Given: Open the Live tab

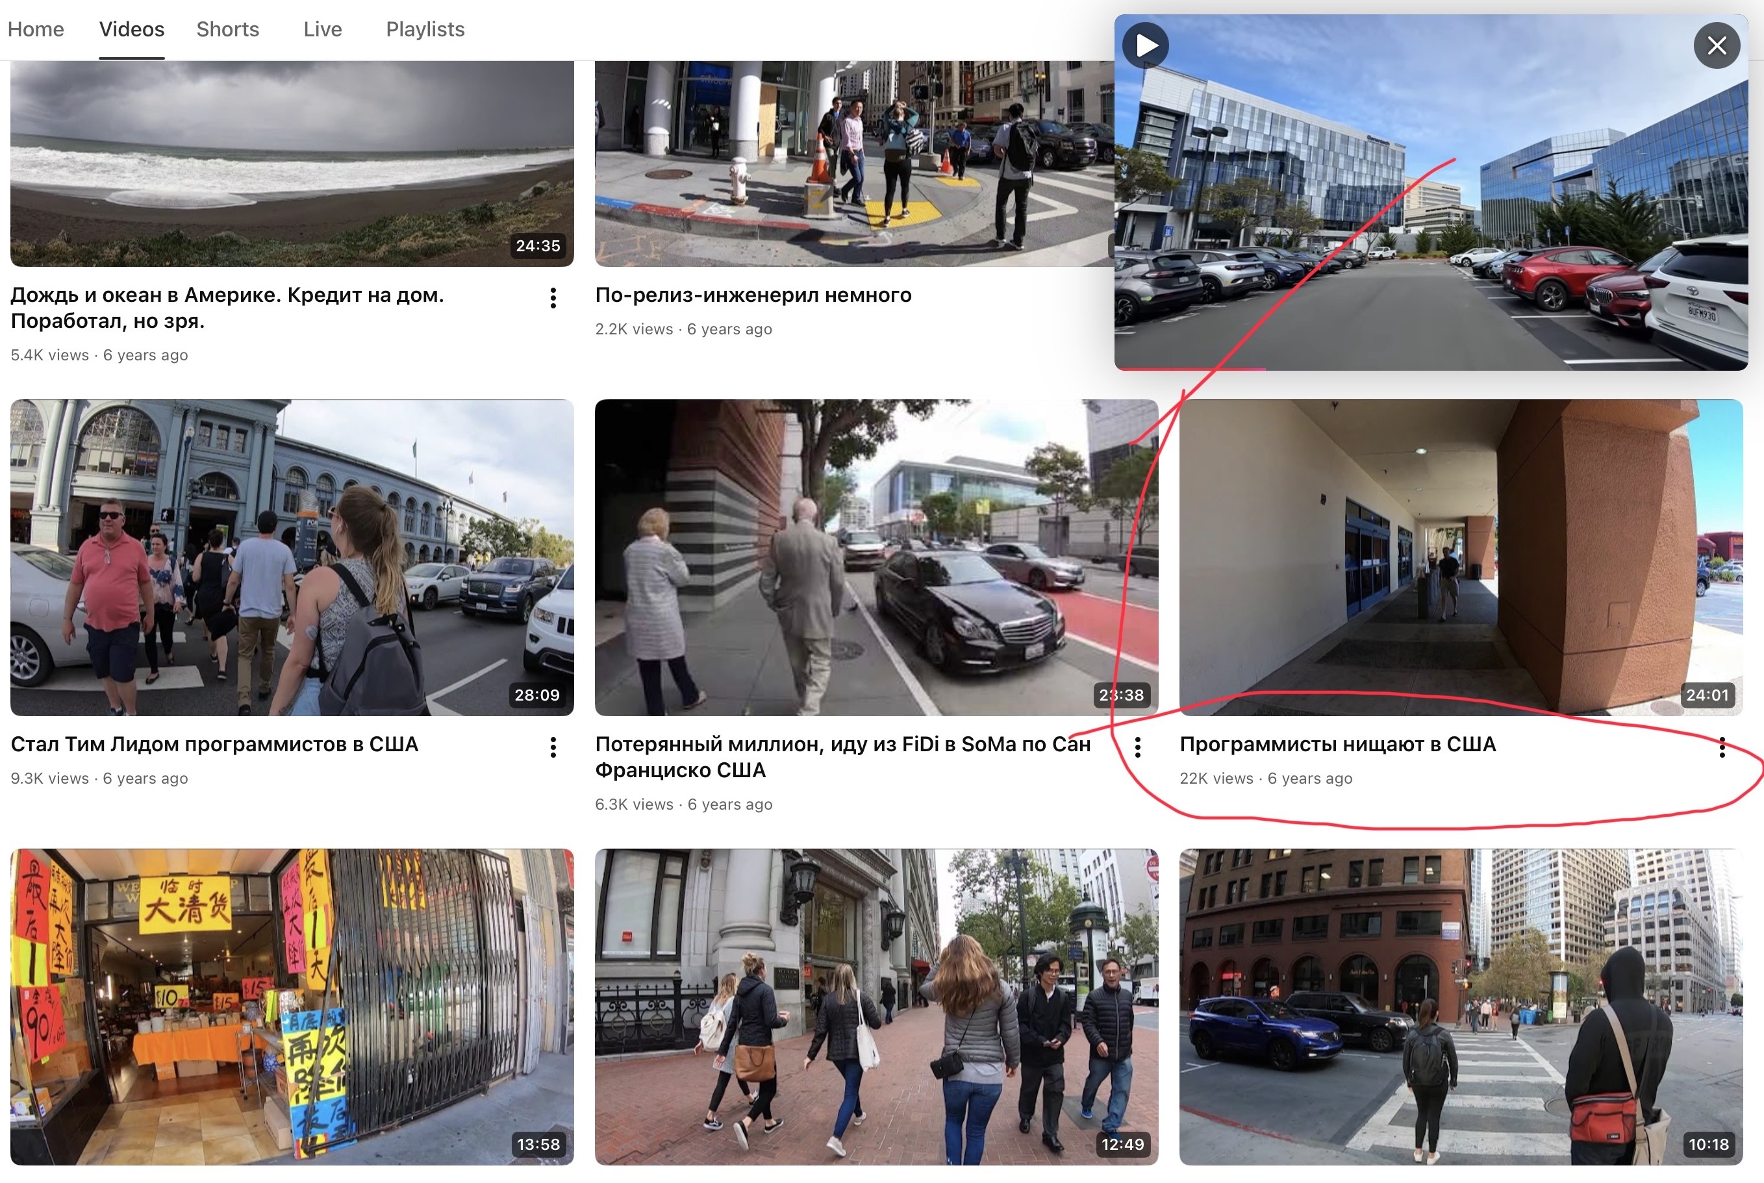Looking at the screenshot, I should pos(322,29).
